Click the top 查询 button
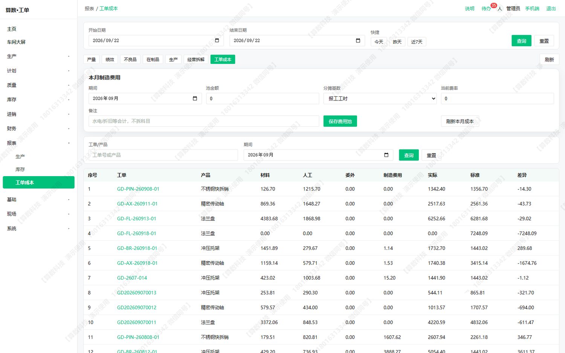565x353 pixels. pos(521,41)
